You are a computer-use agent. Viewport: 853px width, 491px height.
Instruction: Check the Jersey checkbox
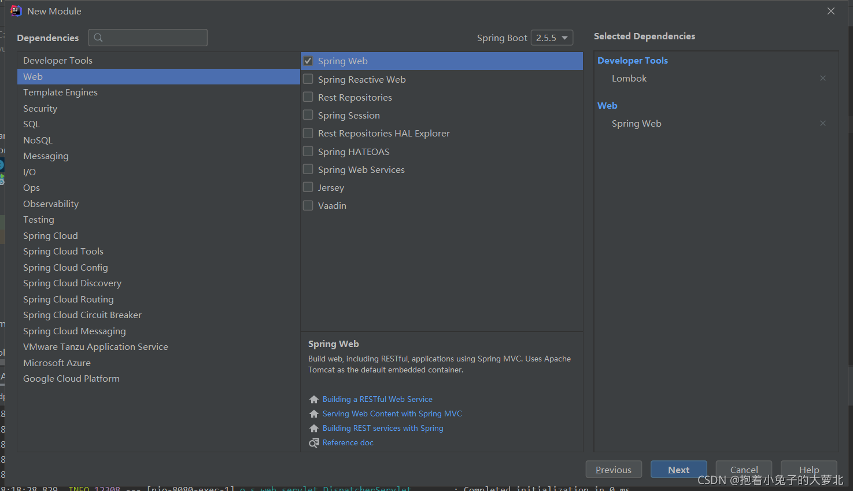[x=308, y=187]
